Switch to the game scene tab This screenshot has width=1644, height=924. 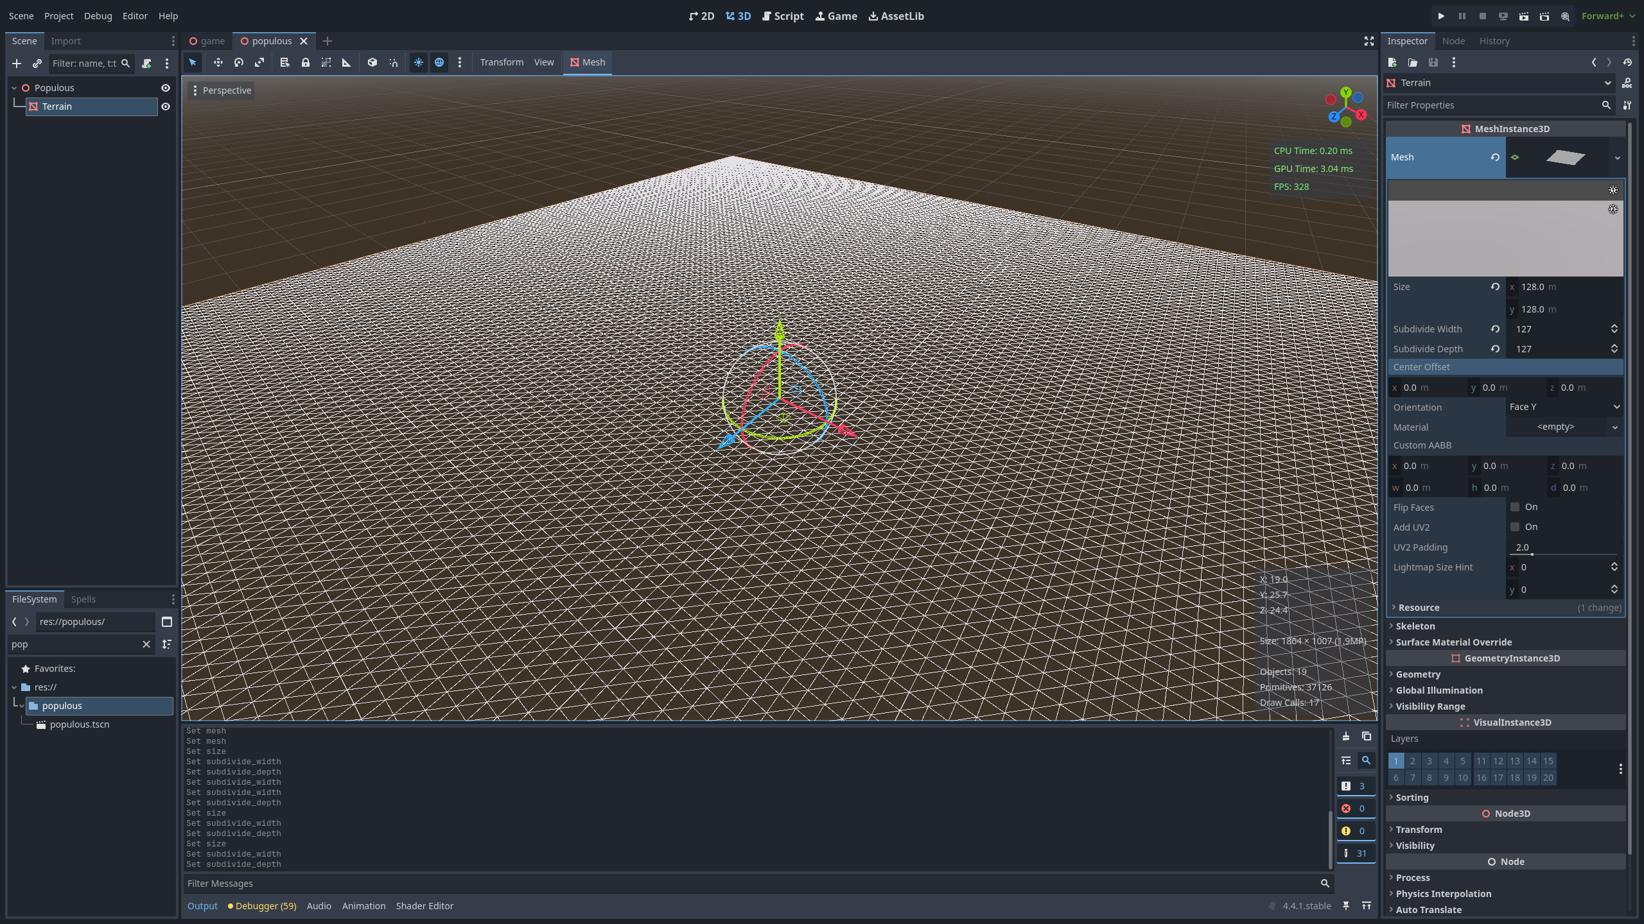(207, 41)
